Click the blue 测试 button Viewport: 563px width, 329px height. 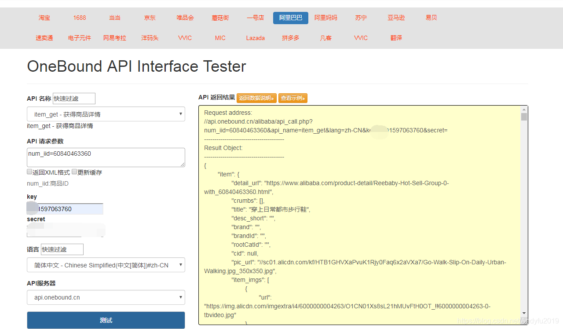(x=106, y=320)
